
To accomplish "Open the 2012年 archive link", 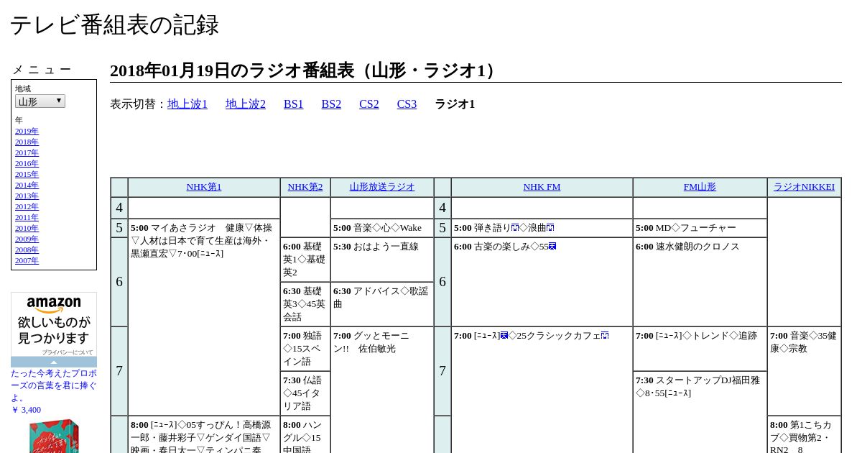I will click(x=27, y=206).
